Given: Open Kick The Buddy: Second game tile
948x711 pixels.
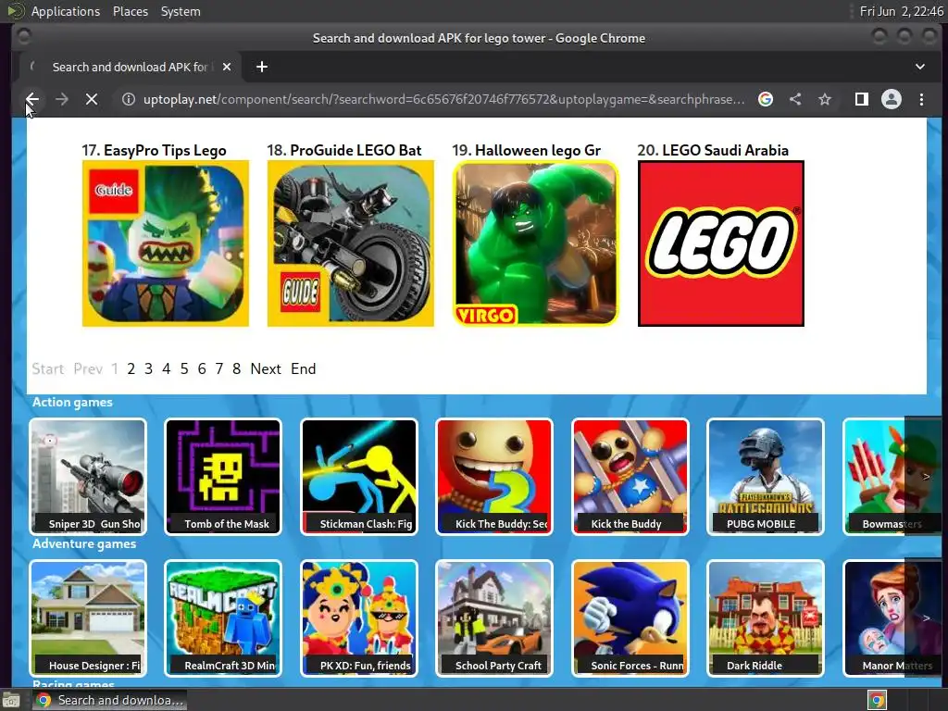Looking at the screenshot, I should pos(494,477).
